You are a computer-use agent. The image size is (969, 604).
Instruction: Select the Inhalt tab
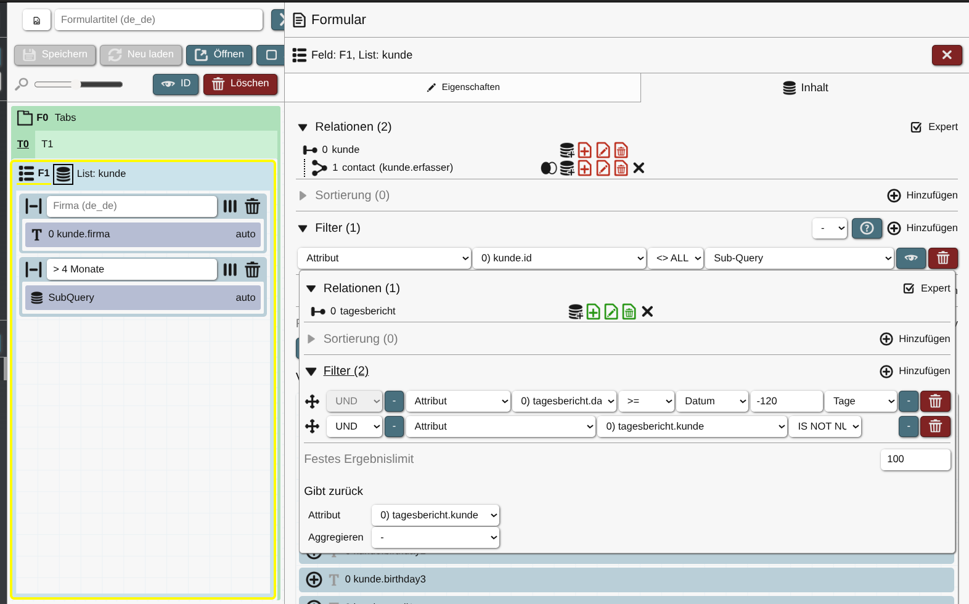pyautogui.click(x=805, y=88)
